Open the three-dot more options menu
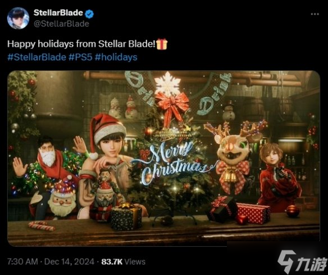The height and width of the screenshot is (275, 328). point(315,14)
